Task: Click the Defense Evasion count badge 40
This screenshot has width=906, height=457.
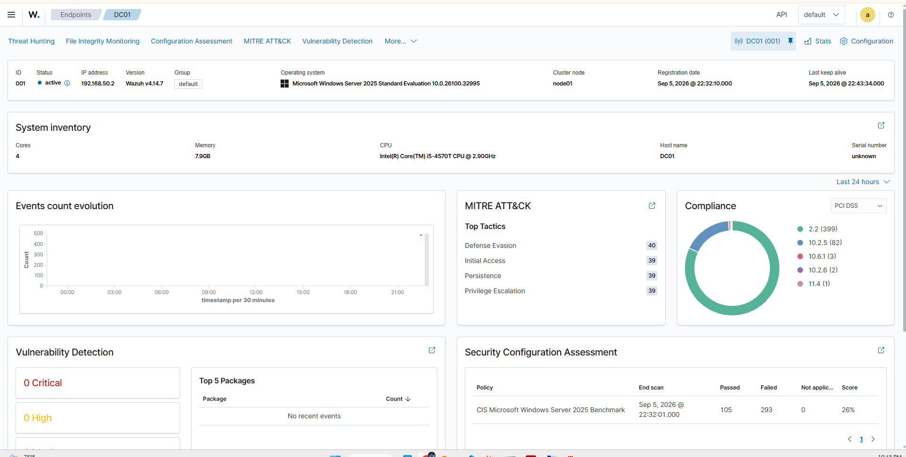Action: [x=652, y=245]
